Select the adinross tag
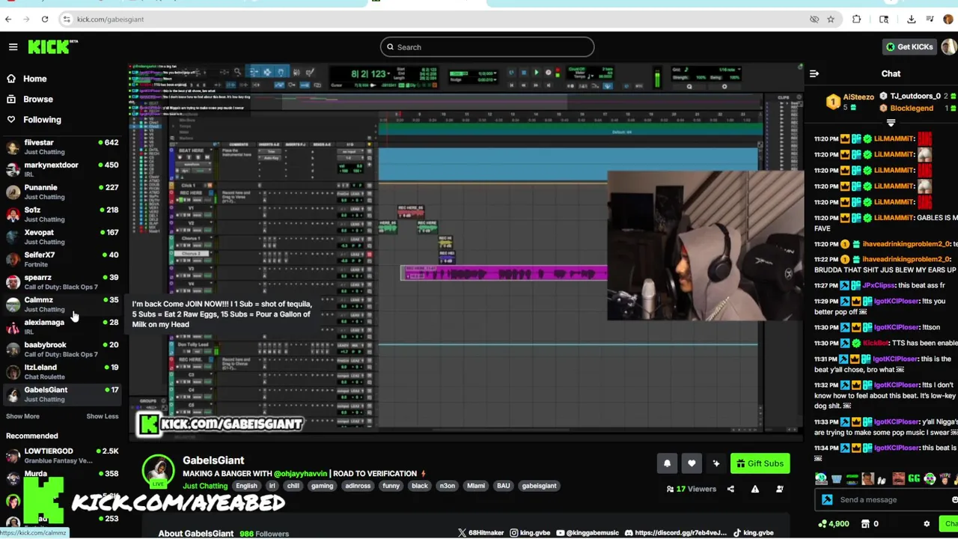This screenshot has width=958, height=539. (x=358, y=486)
